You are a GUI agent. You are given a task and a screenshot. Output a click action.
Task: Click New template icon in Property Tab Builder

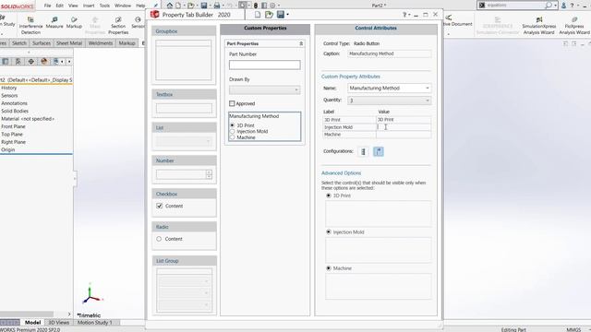coord(258,15)
